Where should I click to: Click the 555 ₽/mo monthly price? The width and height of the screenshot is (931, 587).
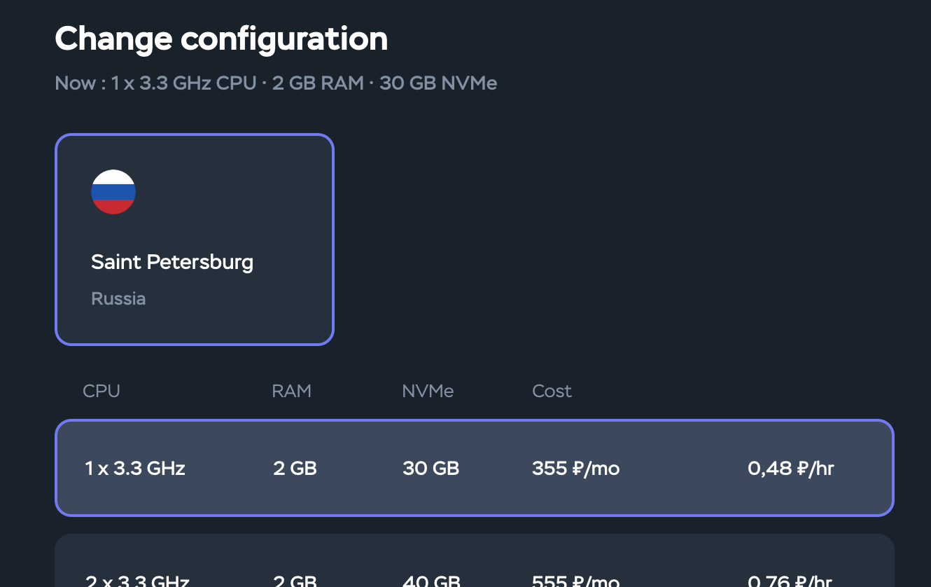[x=575, y=580]
